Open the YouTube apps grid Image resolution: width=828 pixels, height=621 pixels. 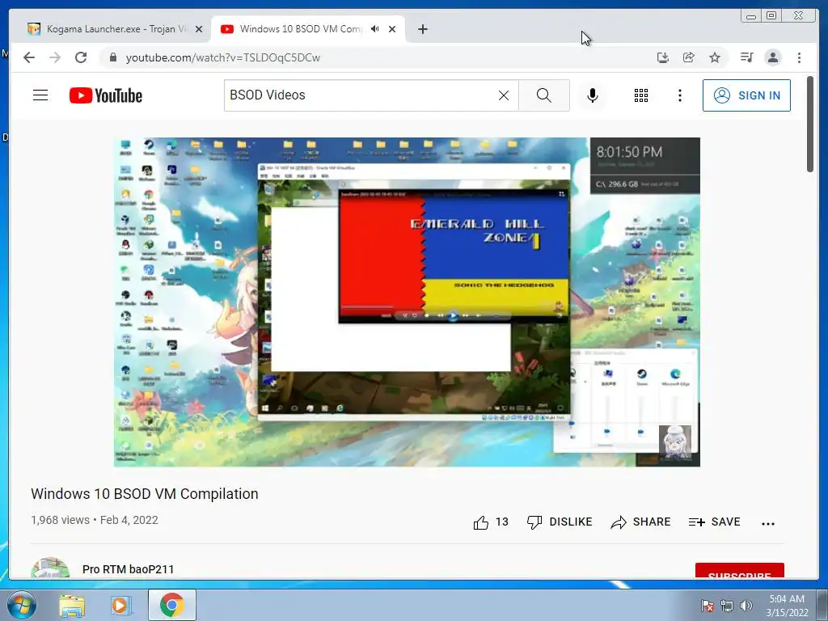point(641,95)
